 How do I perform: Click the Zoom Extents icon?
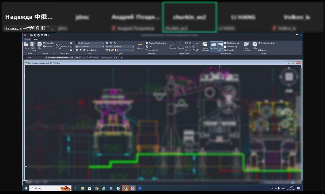point(58,46)
